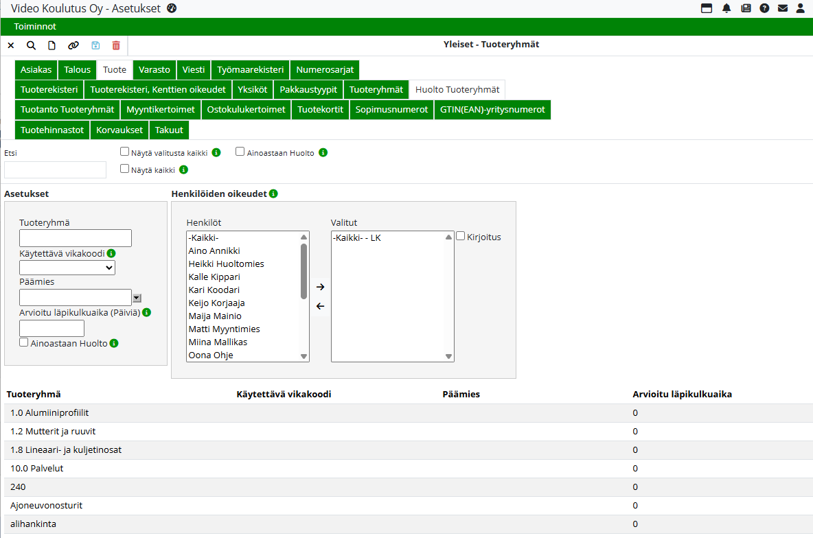Expand the Päämies dropdown arrow

(137, 298)
